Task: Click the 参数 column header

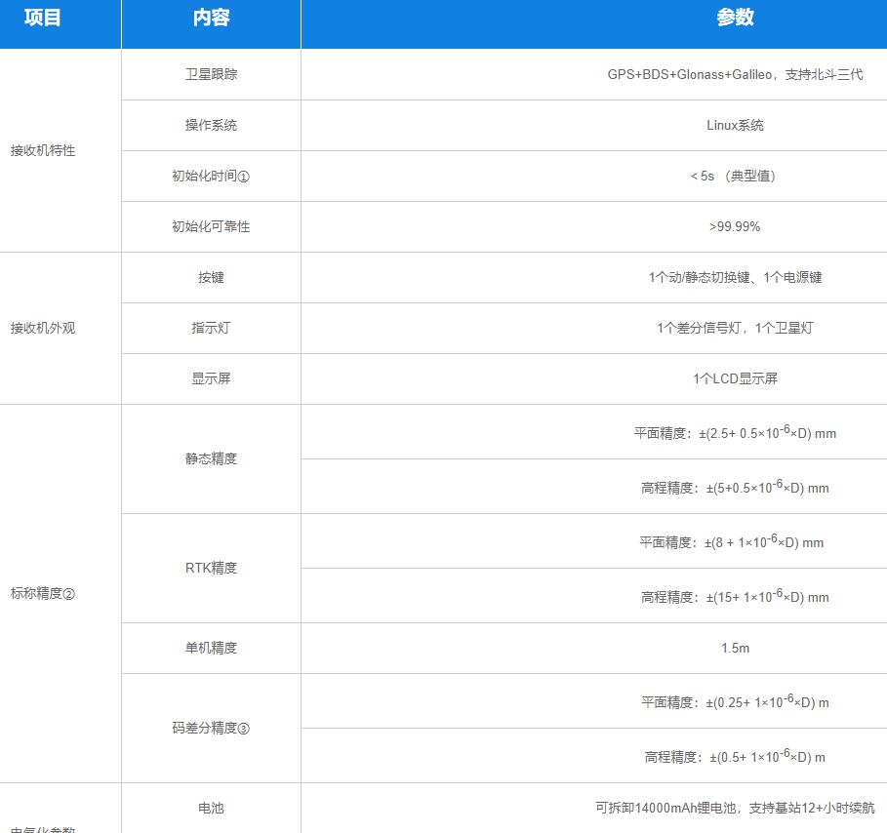Action: coord(734,19)
